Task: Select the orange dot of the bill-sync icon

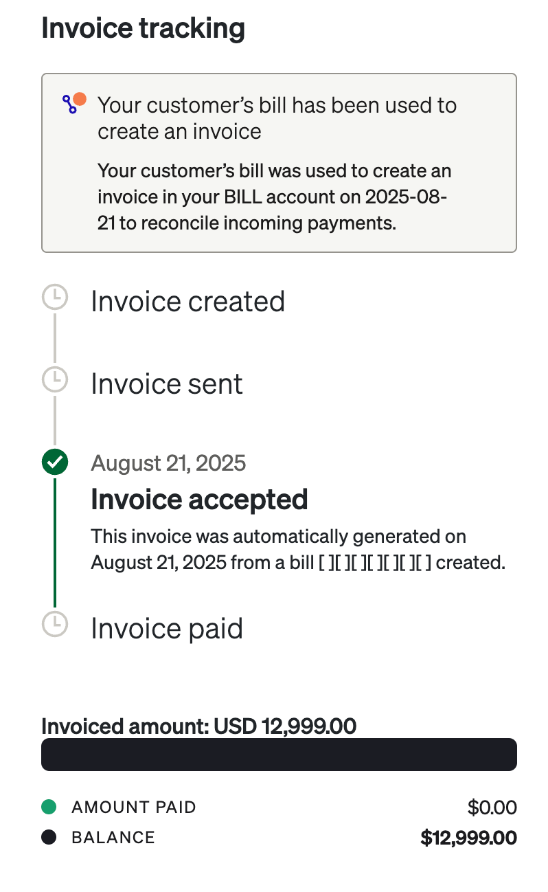Action: (x=79, y=98)
